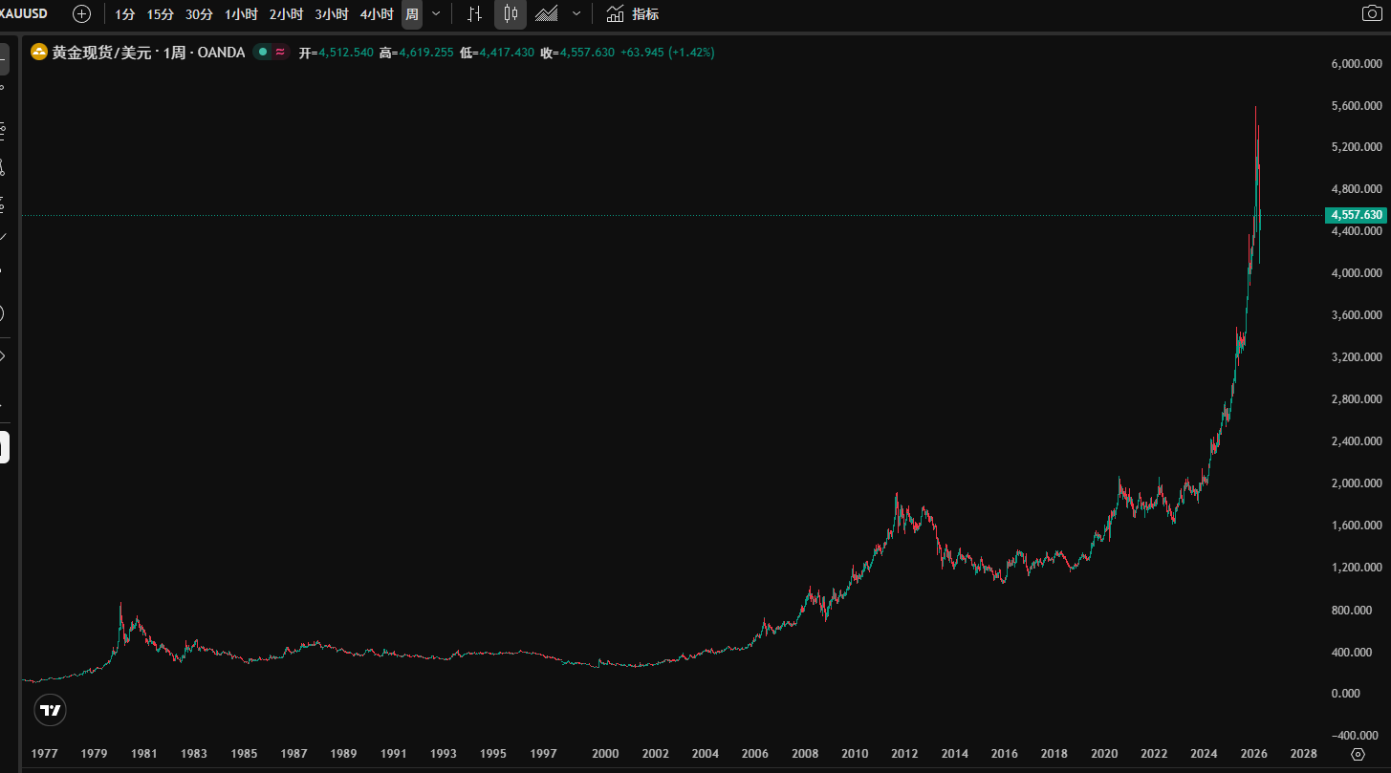Viewport: 1391px width, 773px height.
Task: Click the add symbol plus icon
Action: pyautogui.click(x=82, y=14)
